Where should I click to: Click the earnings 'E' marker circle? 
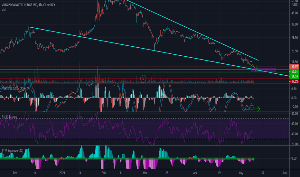(143, 79)
